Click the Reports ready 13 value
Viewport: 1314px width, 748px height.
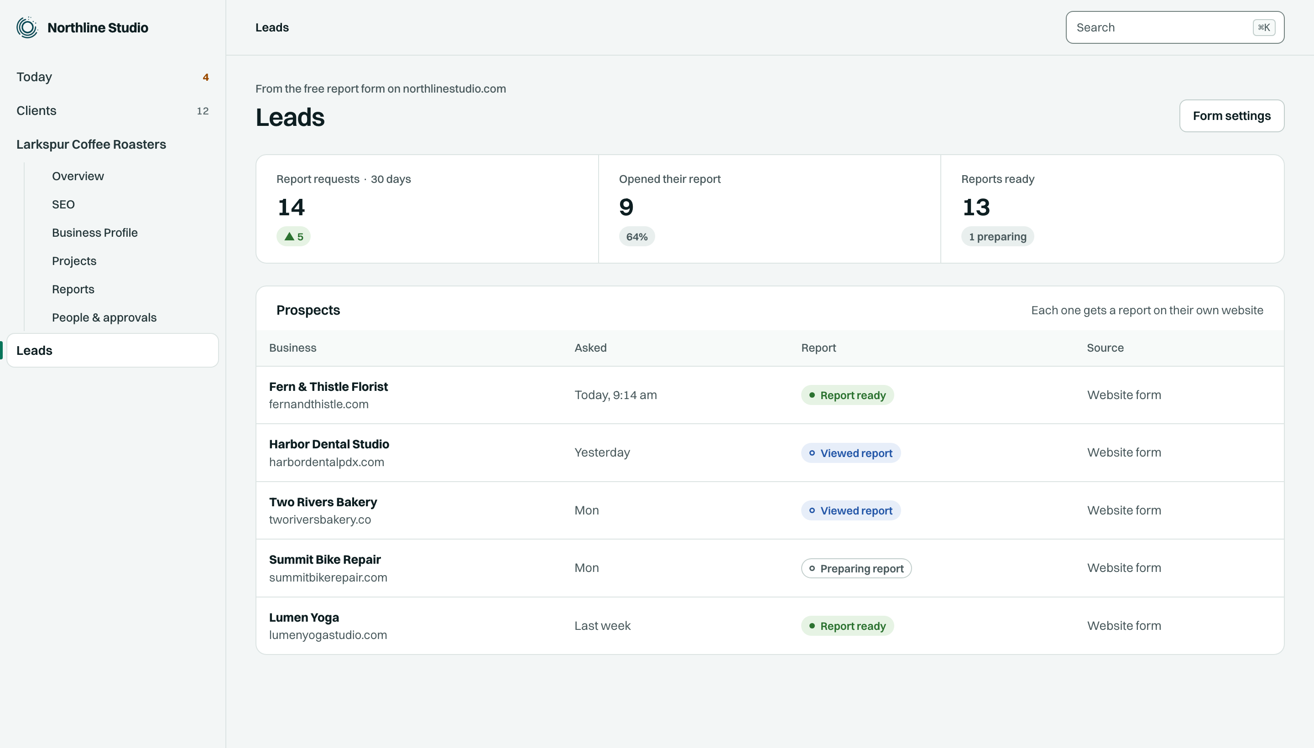(x=976, y=207)
